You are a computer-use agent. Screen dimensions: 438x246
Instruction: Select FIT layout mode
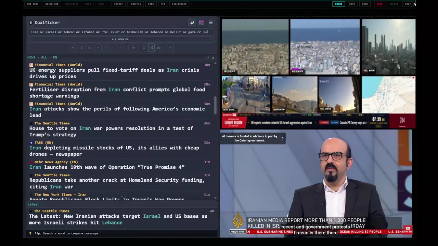click(163, 4)
